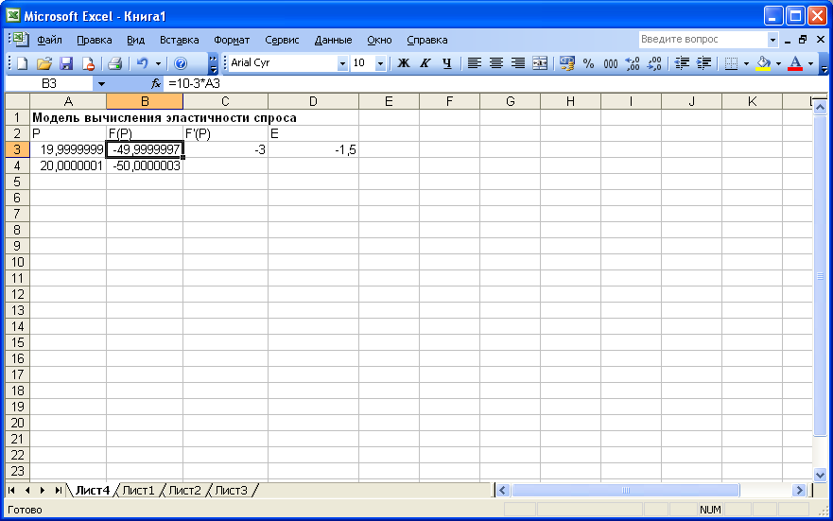Apply the thousands separator (000) format

click(x=611, y=63)
